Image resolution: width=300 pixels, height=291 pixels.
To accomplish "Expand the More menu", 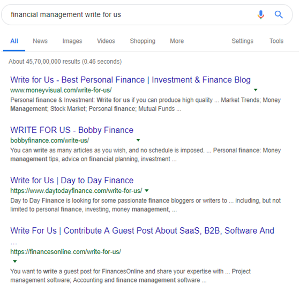I will [x=177, y=41].
